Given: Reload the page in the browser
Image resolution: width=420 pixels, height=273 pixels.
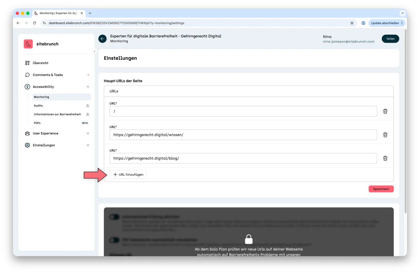Looking at the screenshot, I should click(x=34, y=23).
